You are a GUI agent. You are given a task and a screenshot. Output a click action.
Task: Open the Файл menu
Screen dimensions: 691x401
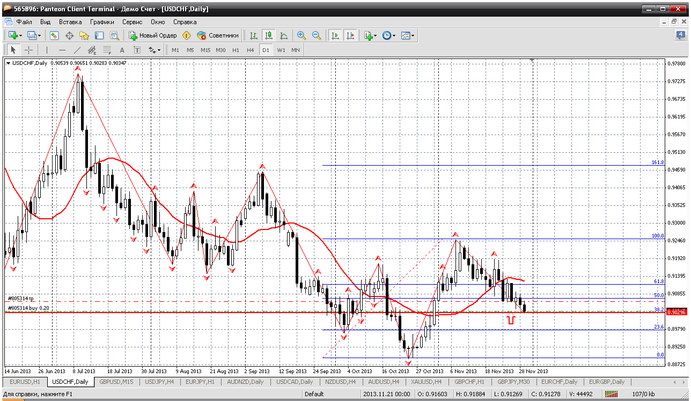point(24,22)
